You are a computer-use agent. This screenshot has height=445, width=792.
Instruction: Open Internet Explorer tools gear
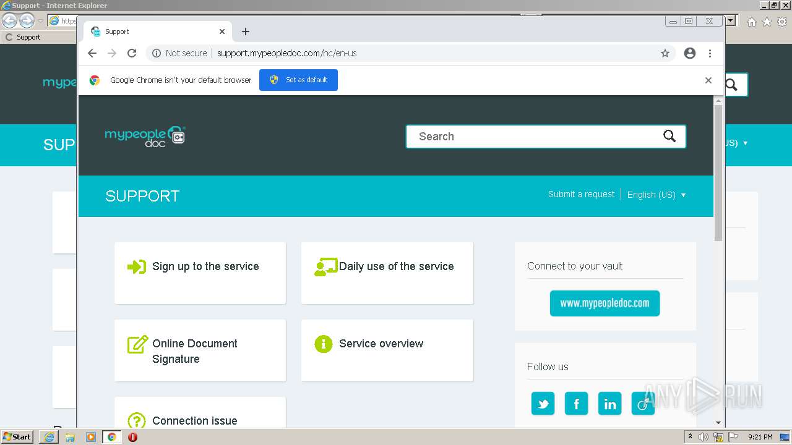pyautogui.click(x=783, y=22)
